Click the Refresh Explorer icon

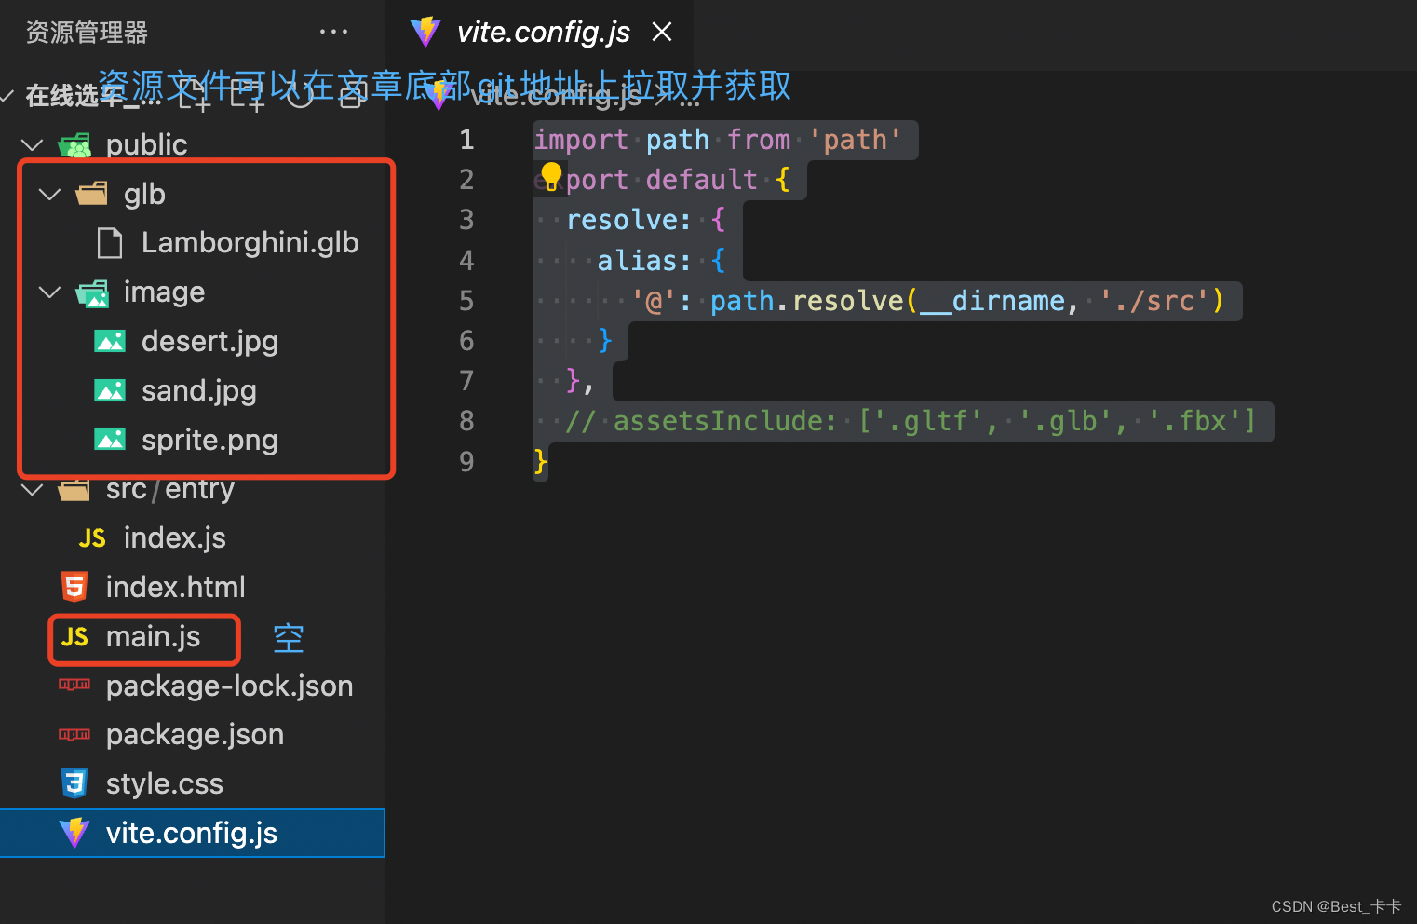299,96
